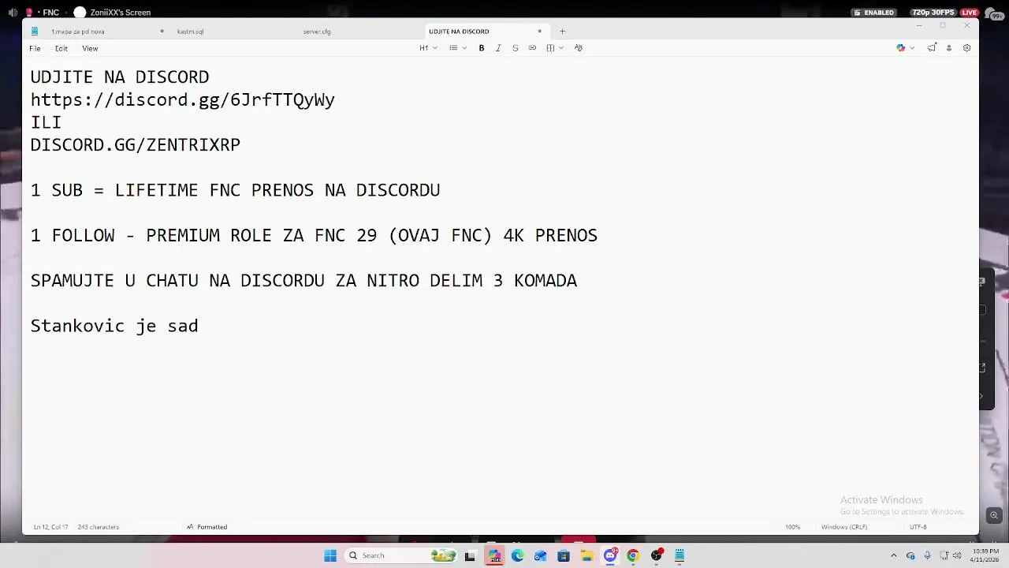1009x568 pixels.
Task: Click the Formatted status indicator
Action: 207,527
